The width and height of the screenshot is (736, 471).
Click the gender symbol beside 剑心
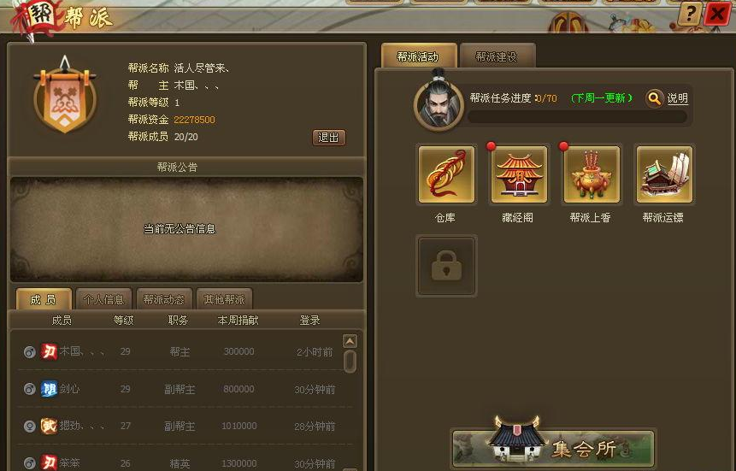(x=30, y=389)
